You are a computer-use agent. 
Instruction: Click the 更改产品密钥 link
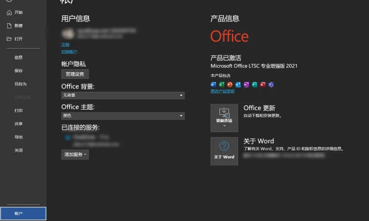coord(222,91)
